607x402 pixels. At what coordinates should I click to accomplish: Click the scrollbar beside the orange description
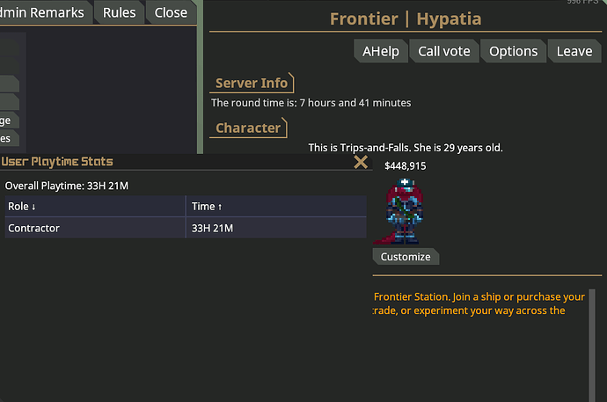point(592,345)
